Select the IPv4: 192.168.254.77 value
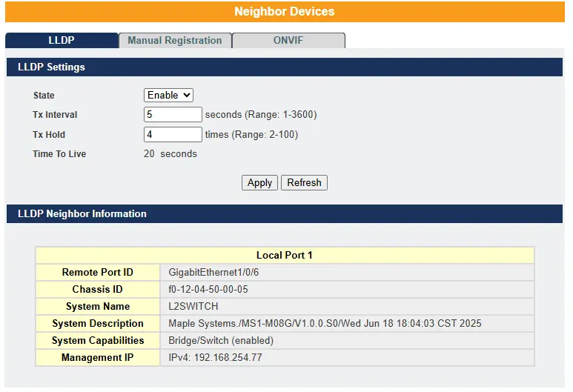This screenshot has height=392, width=573. click(215, 357)
